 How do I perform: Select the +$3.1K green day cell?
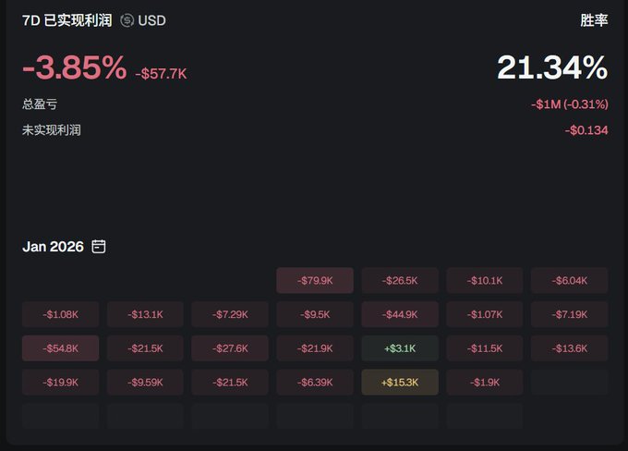400,348
